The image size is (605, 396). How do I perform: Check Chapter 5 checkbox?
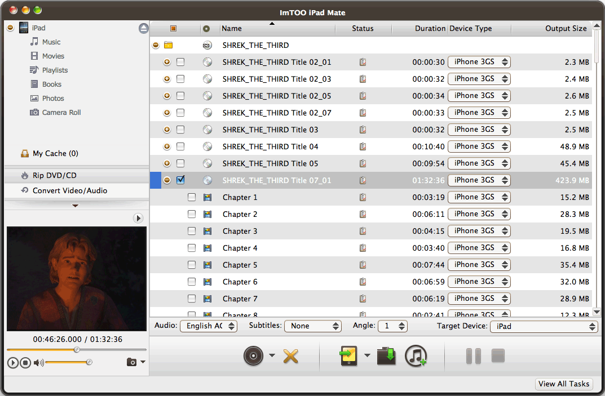point(191,265)
